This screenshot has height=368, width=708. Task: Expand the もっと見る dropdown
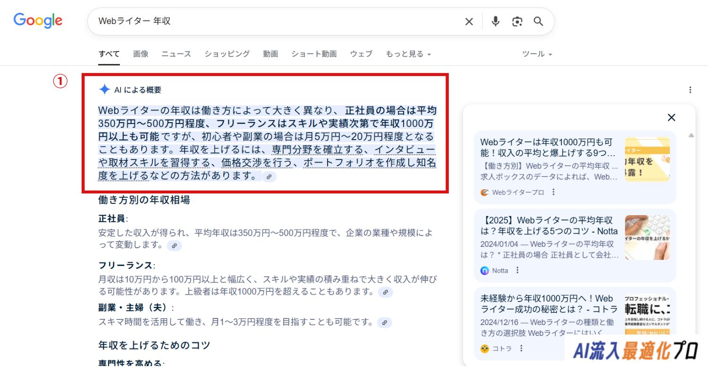click(x=408, y=54)
